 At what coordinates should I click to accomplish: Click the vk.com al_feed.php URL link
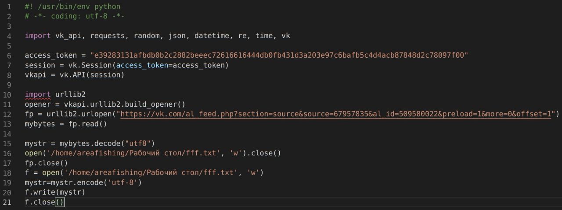(336, 114)
